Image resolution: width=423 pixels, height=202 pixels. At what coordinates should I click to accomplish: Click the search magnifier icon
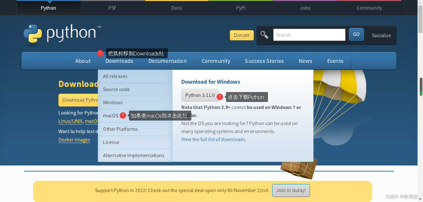[264, 35]
